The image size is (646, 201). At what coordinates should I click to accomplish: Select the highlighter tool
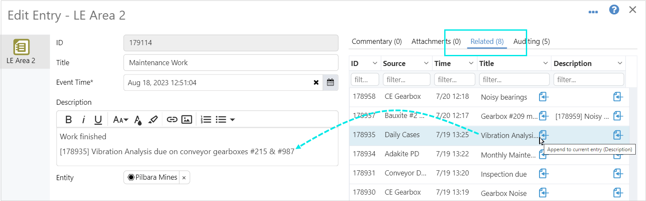coord(153,120)
